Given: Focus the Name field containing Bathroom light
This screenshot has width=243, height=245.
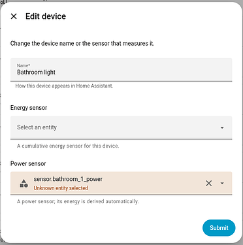Looking at the screenshot, I should click(121, 70).
